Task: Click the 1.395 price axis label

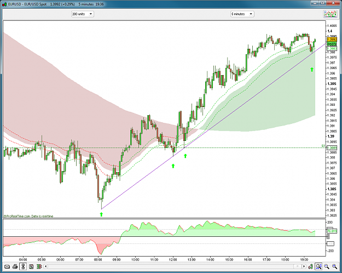Action: [332, 84]
